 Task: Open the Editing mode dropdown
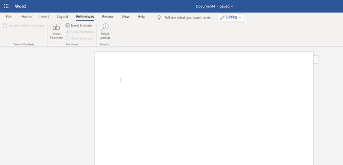click(x=231, y=18)
